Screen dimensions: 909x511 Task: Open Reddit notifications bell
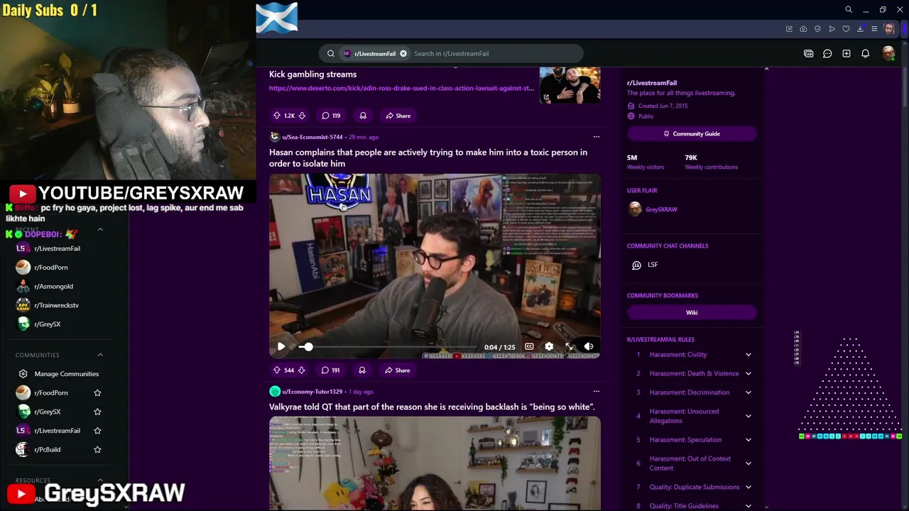click(865, 53)
